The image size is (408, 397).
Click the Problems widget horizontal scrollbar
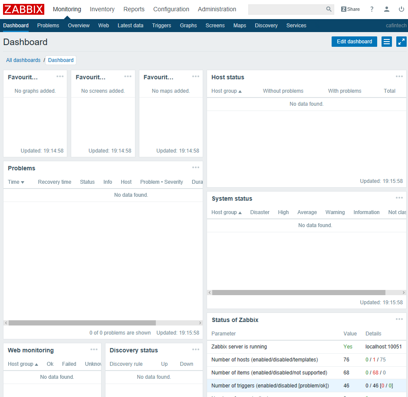click(x=82, y=323)
